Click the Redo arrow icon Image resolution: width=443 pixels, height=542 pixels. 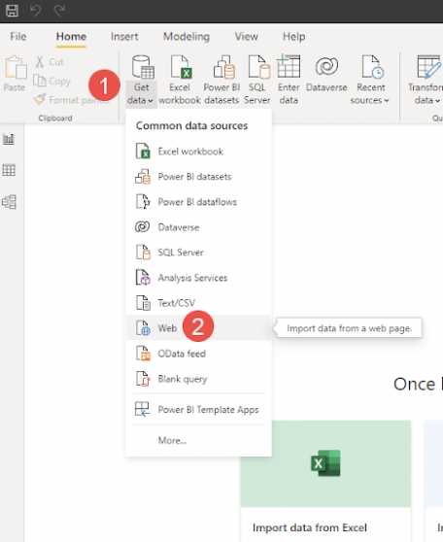coord(59,11)
